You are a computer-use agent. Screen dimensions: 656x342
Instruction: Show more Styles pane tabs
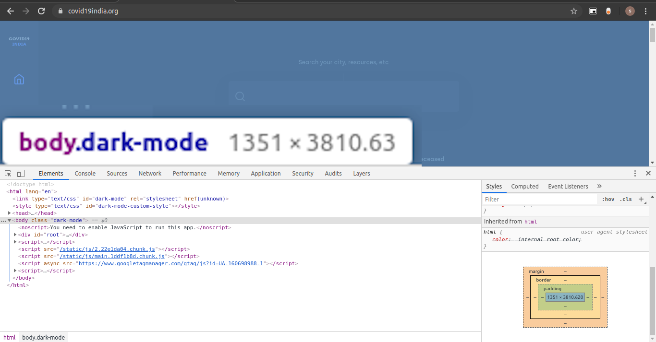[599, 186]
